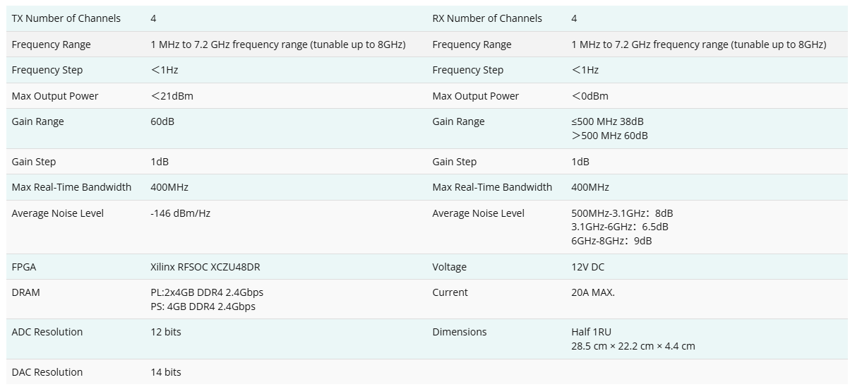Click the 20A MAX. current value
The height and width of the screenshot is (387, 862).
592,292
